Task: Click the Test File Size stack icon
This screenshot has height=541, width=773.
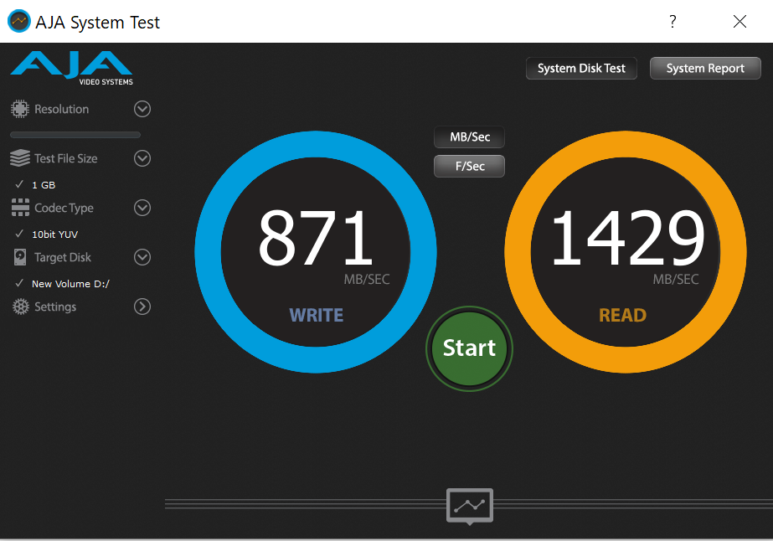Action: pos(20,158)
